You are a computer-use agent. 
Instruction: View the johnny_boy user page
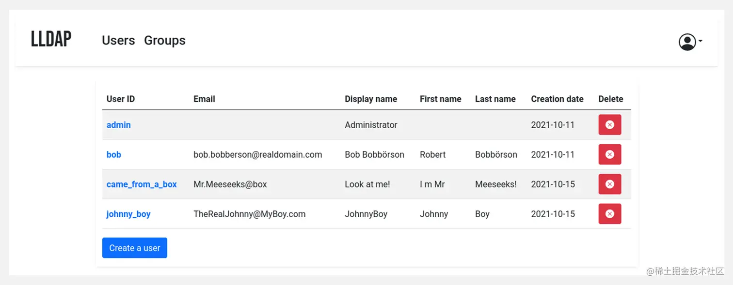click(x=128, y=214)
